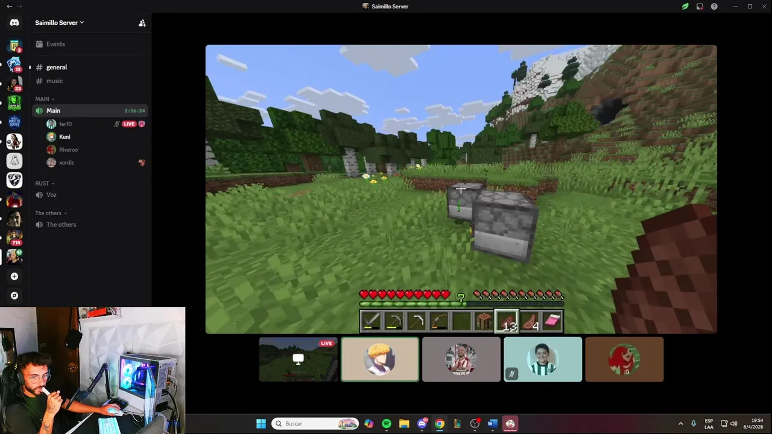Open the white ghost server icon
The image size is (772, 434).
point(14,161)
